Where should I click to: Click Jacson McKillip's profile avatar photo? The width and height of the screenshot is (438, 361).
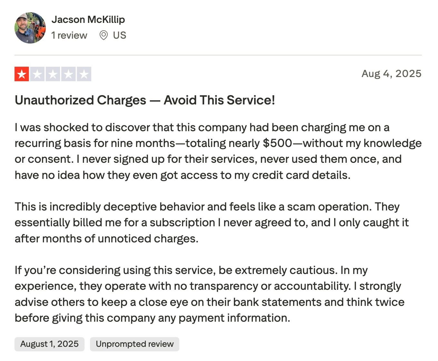point(30,28)
